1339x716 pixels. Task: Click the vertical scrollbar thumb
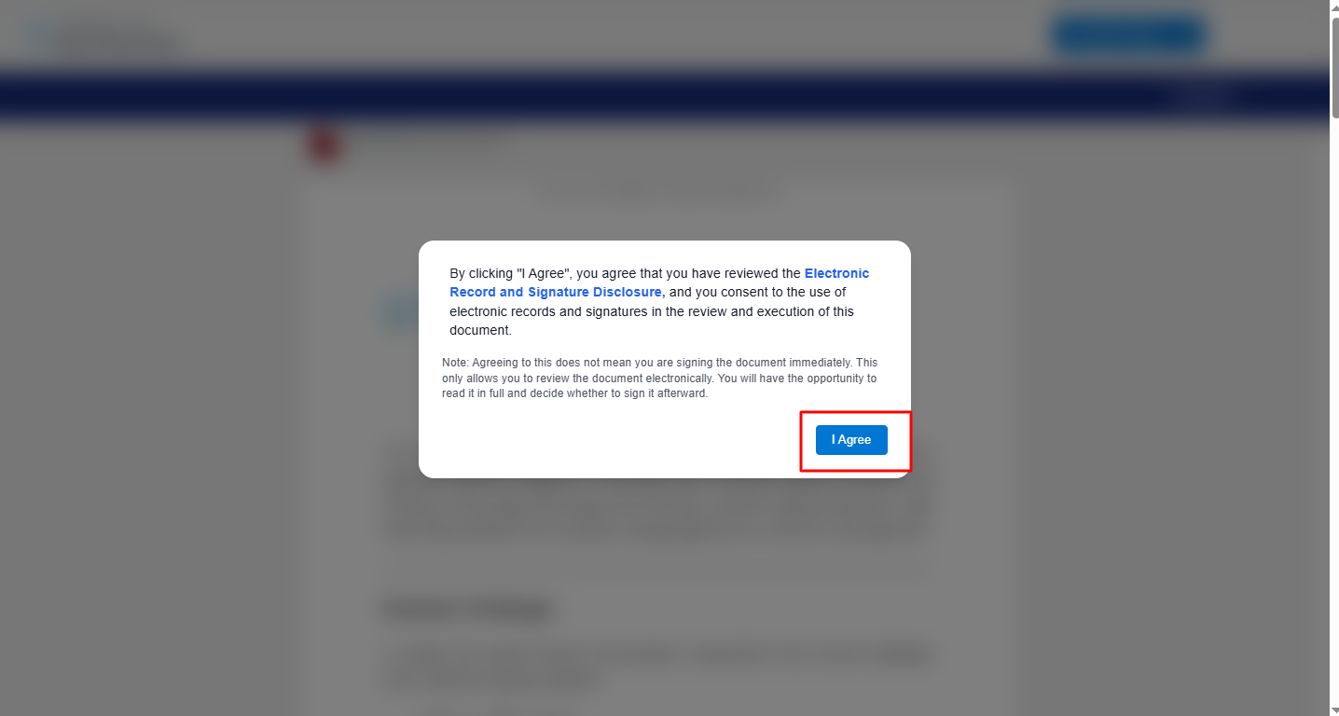(1334, 67)
